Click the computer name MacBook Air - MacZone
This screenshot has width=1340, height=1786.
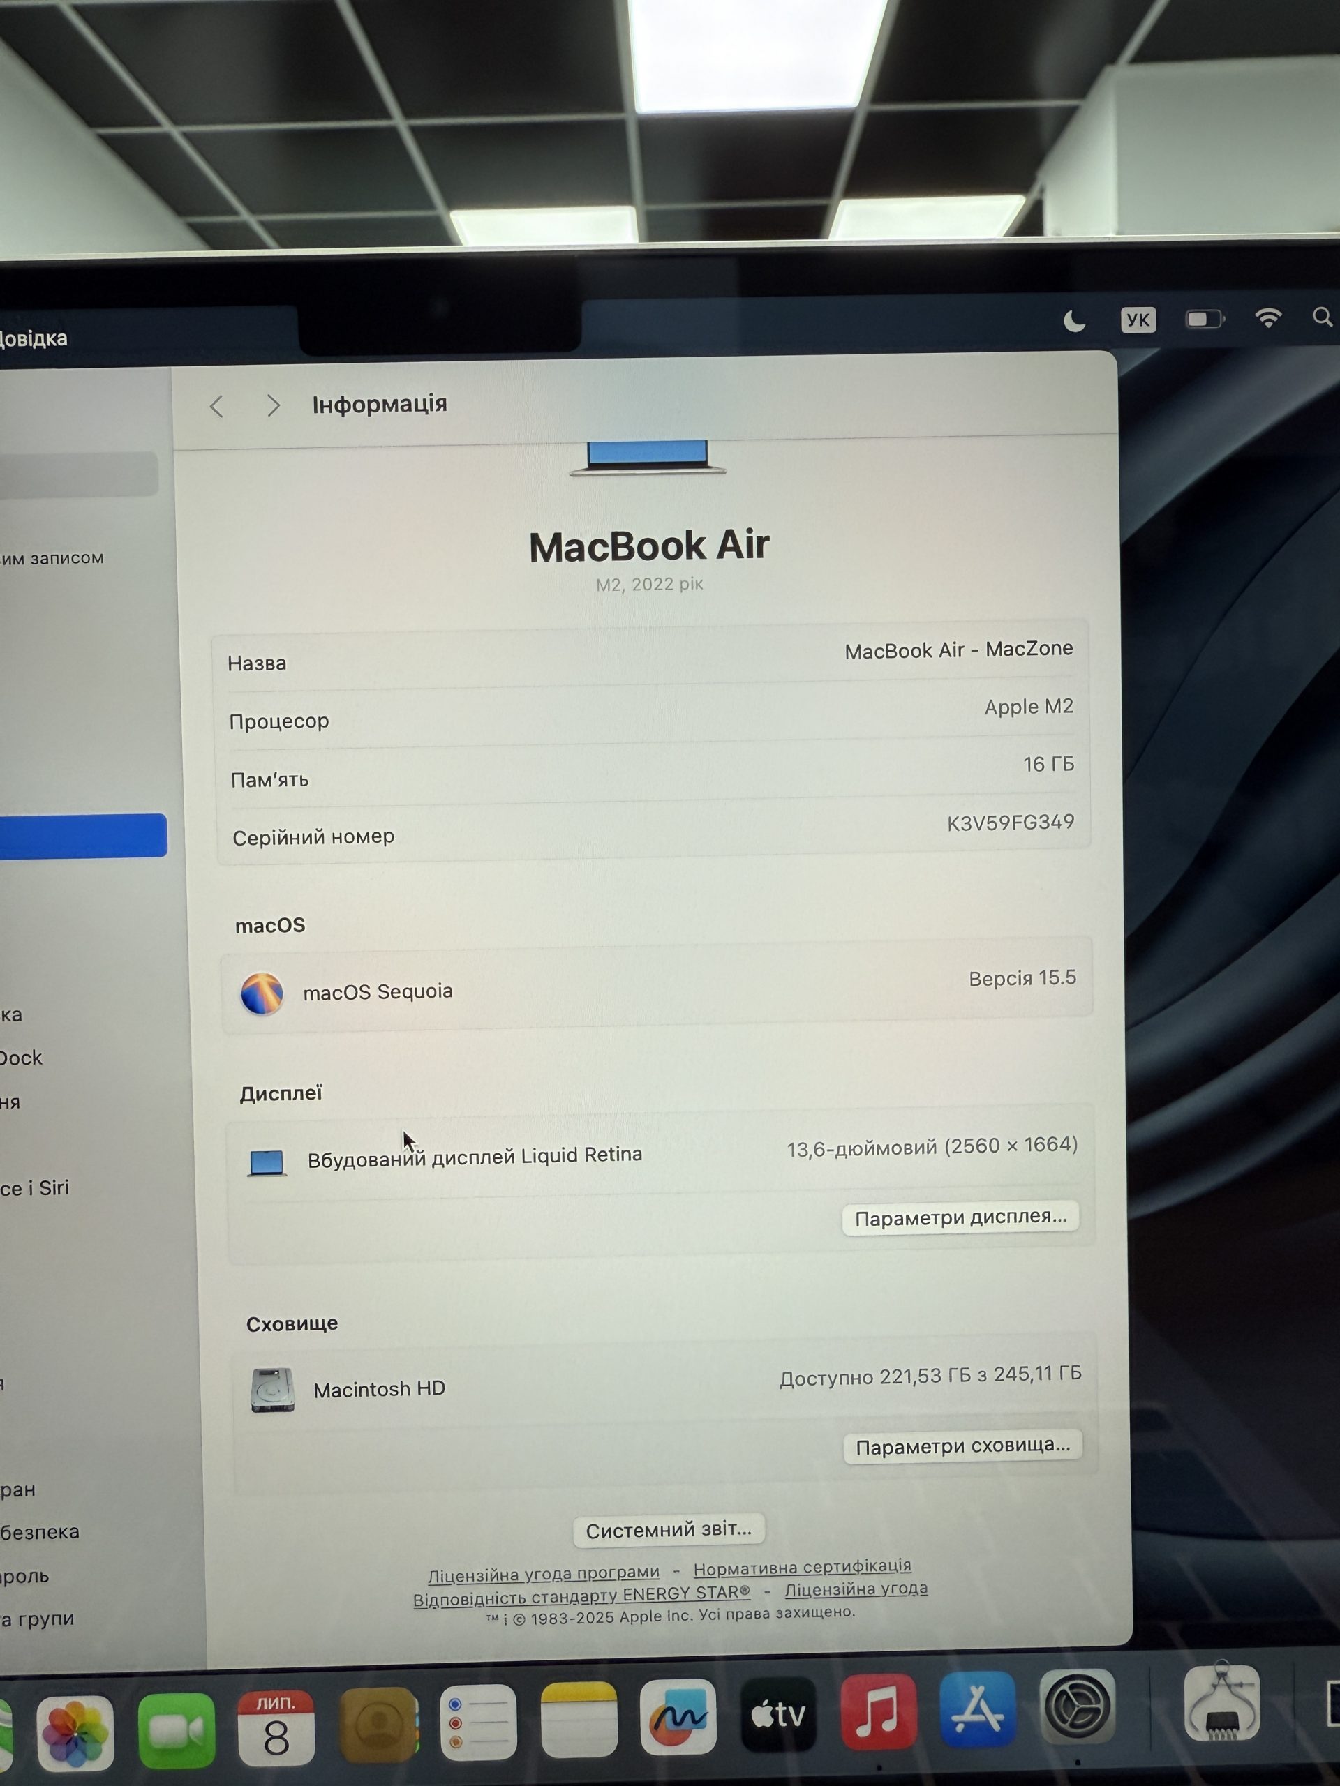coord(959,650)
